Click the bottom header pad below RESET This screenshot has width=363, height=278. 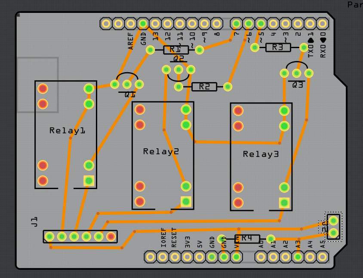(175, 257)
